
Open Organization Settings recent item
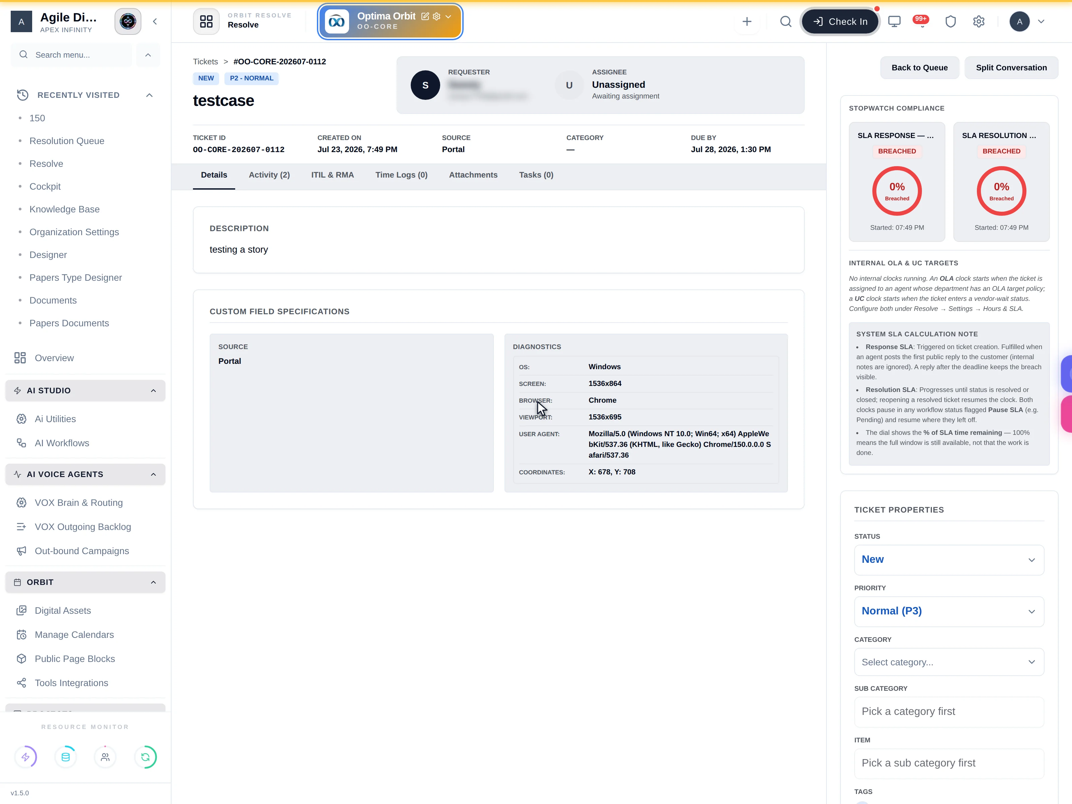[x=74, y=232]
